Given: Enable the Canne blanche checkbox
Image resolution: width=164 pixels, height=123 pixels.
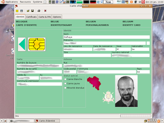Looking at the screenshot, I should click(x=65, y=79).
